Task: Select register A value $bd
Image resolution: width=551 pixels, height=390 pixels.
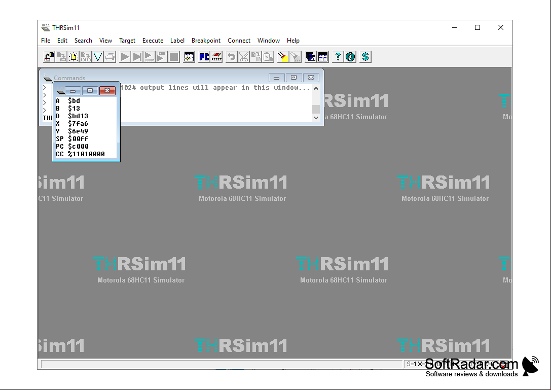Action: pos(74,101)
